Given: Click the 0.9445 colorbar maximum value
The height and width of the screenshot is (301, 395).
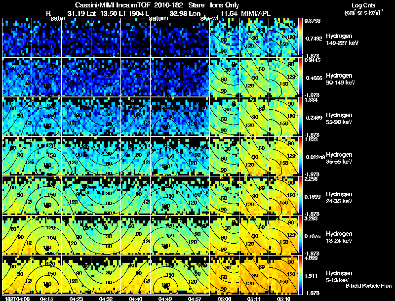Looking at the screenshot, I should pos(313,60).
